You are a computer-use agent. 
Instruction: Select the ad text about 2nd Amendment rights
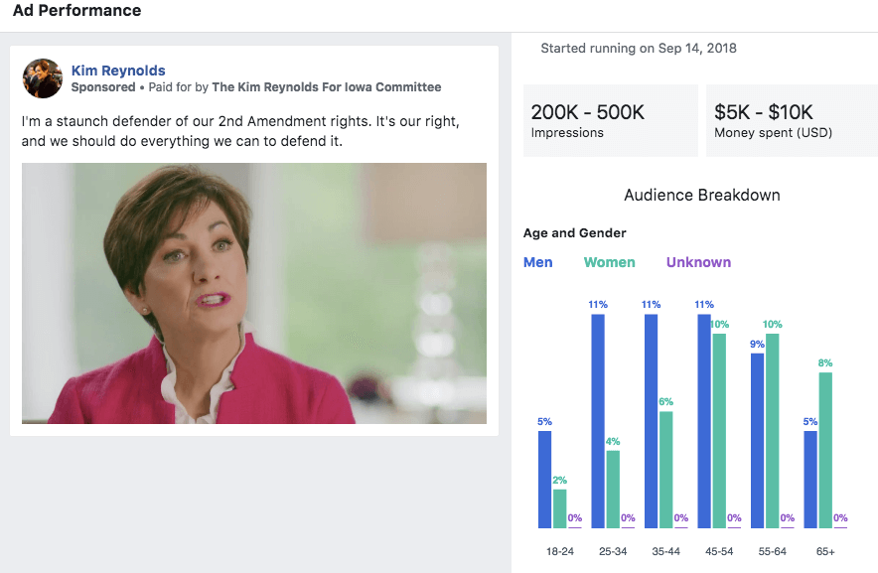point(240,131)
